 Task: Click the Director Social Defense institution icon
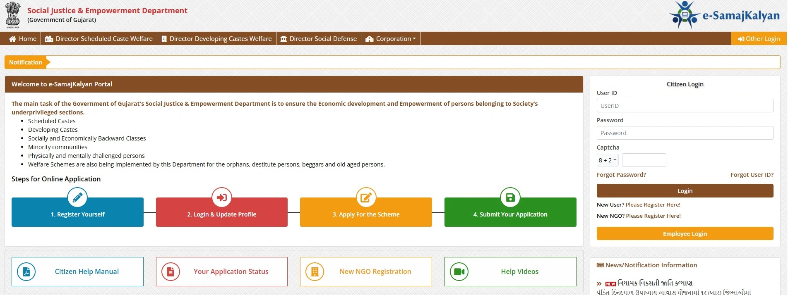[283, 39]
